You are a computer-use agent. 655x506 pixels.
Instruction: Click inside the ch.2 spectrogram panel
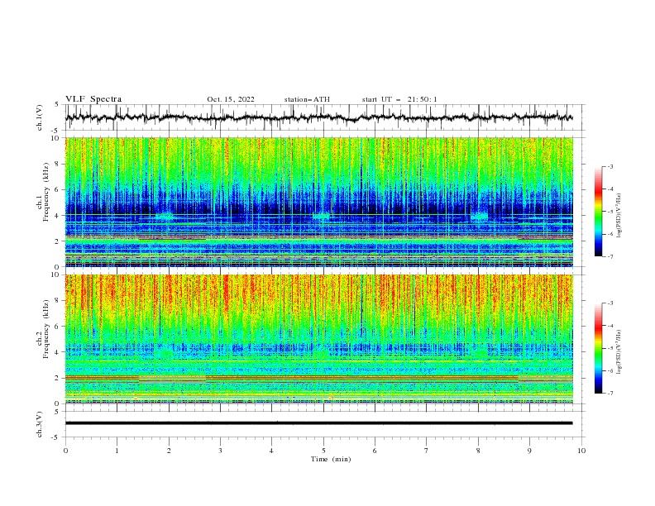click(x=318, y=339)
